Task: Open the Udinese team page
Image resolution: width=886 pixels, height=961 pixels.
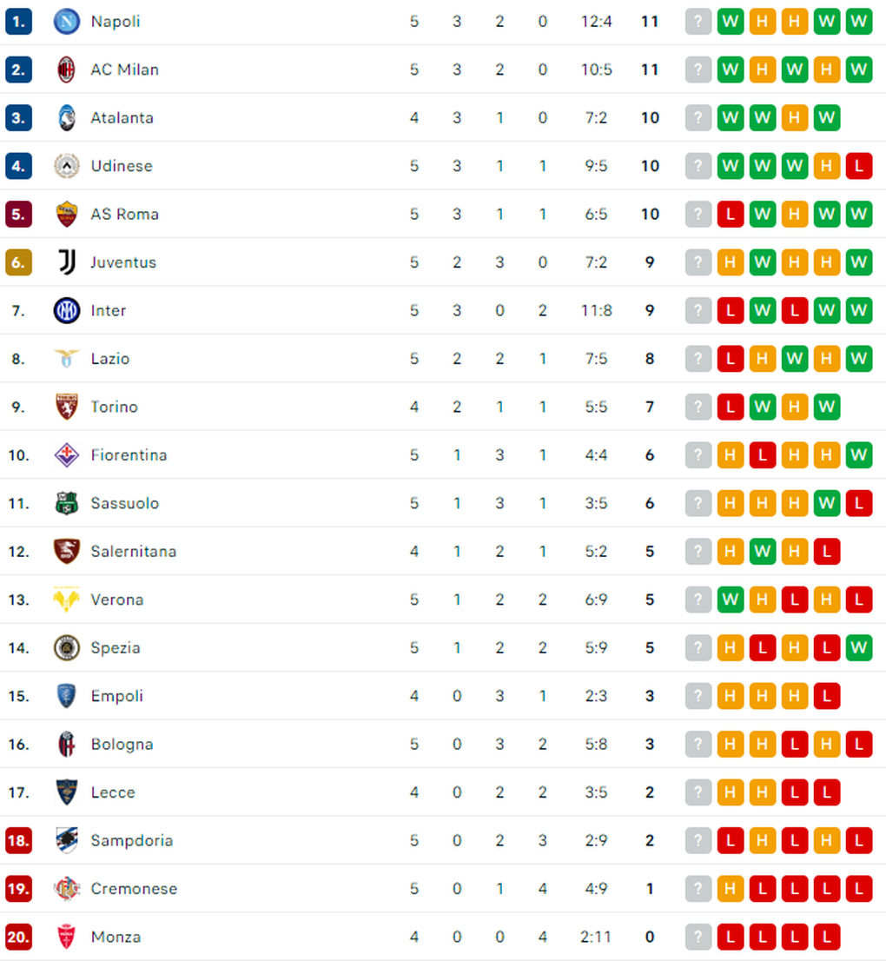Action: coord(122,166)
